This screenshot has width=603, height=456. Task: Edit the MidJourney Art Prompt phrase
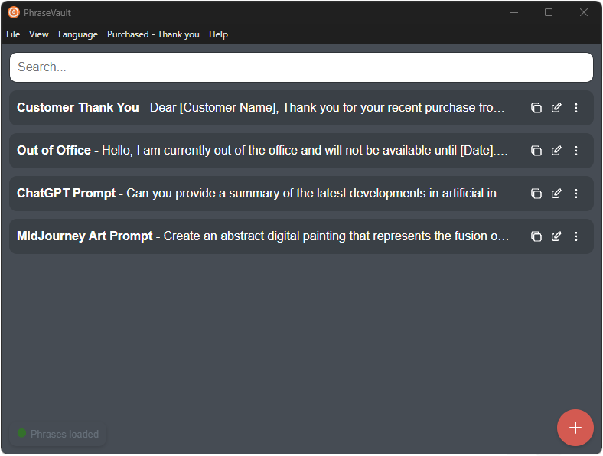pyautogui.click(x=556, y=236)
